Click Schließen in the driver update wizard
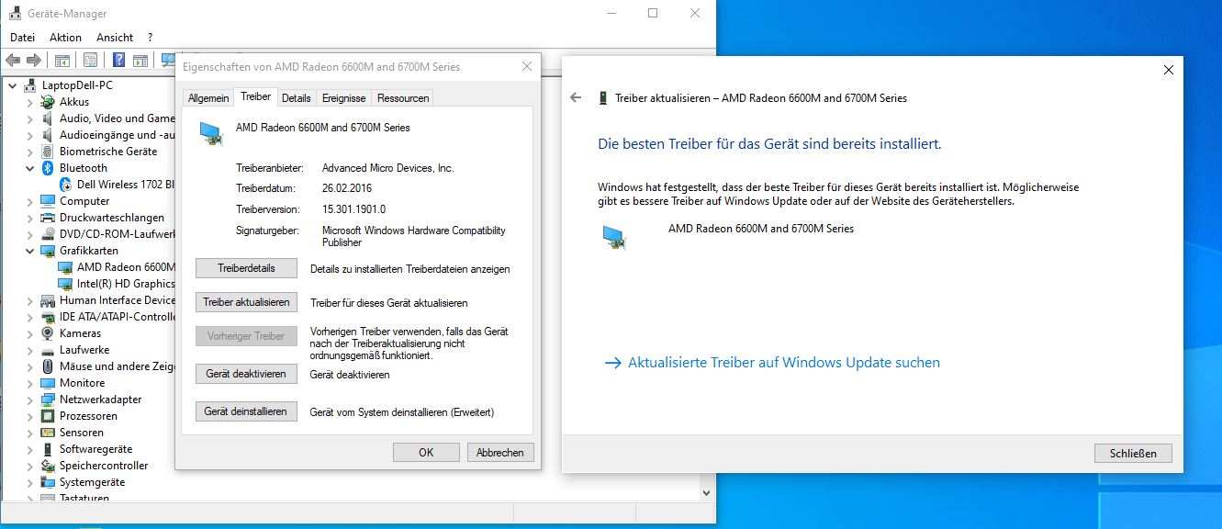Viewport: 1222px width, 529px height. (1133, 453)
